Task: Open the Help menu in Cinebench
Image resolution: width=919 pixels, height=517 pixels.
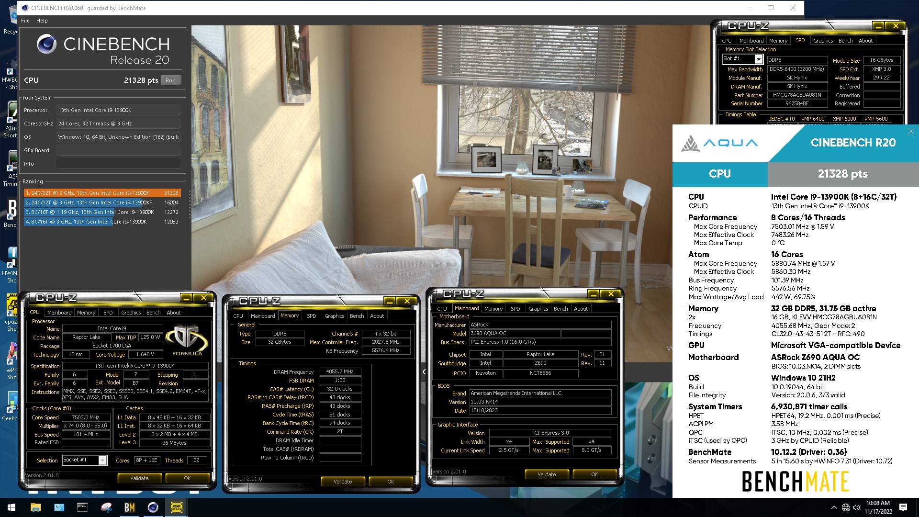Action: (x=42, y=21)
